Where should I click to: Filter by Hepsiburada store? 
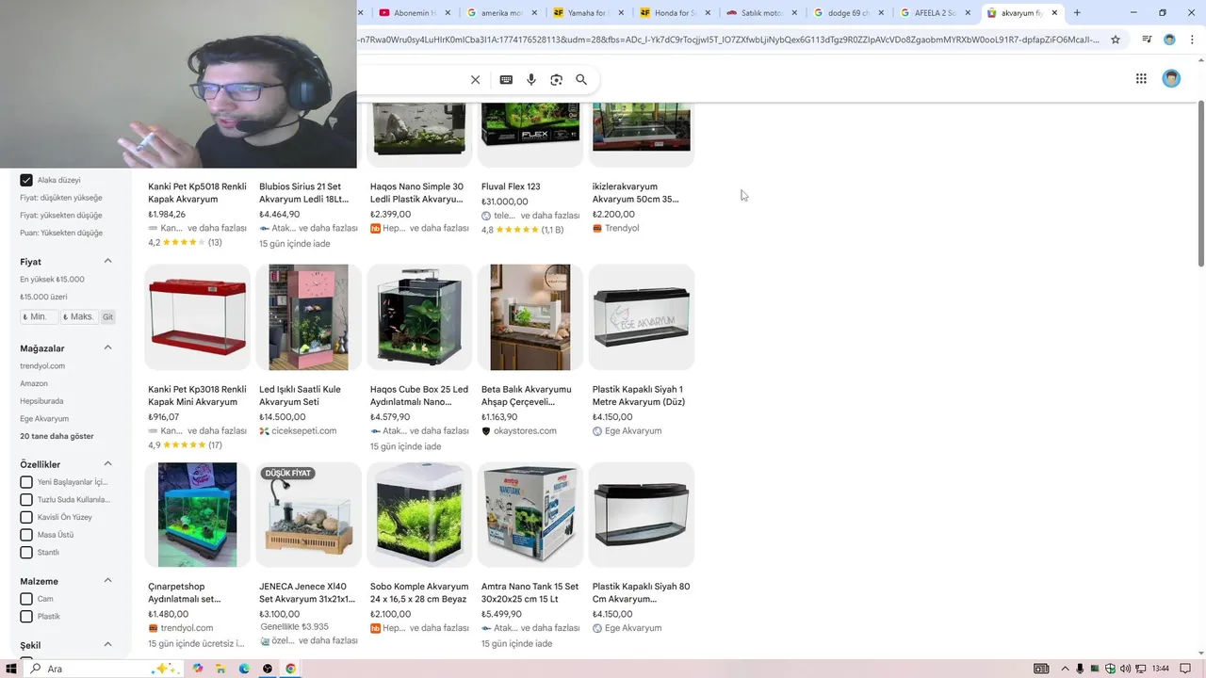[41, 401]
